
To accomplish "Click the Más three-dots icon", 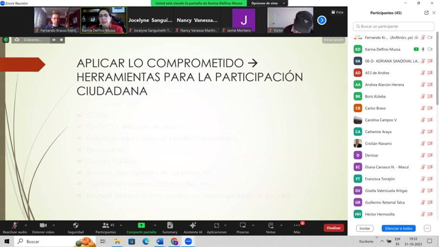I will 297,226.
